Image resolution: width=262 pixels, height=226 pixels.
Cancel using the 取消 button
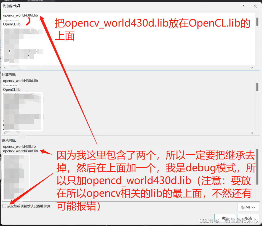(x=248, y=218)
